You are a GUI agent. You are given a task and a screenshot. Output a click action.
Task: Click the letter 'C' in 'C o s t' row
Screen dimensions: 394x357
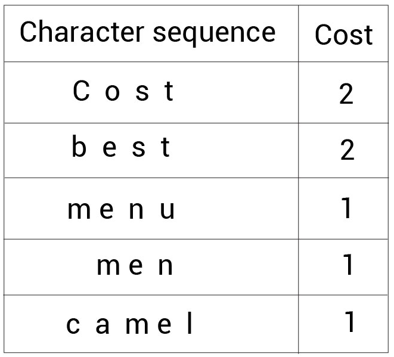click(x=81, y=91)
